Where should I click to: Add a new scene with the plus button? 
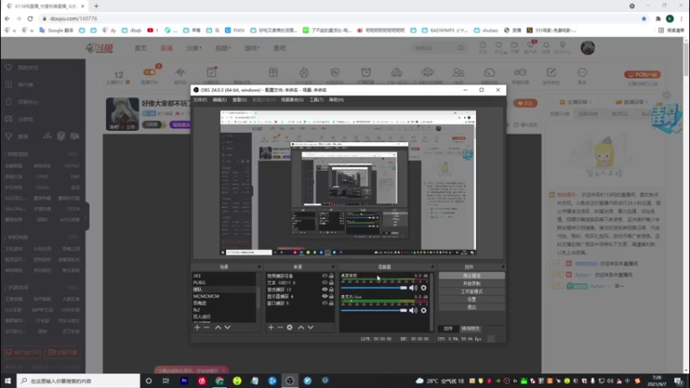tap(198, 328)
